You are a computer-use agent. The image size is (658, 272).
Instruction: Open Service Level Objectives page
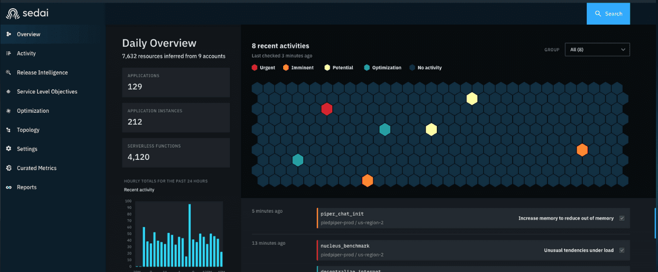point(53,92)
